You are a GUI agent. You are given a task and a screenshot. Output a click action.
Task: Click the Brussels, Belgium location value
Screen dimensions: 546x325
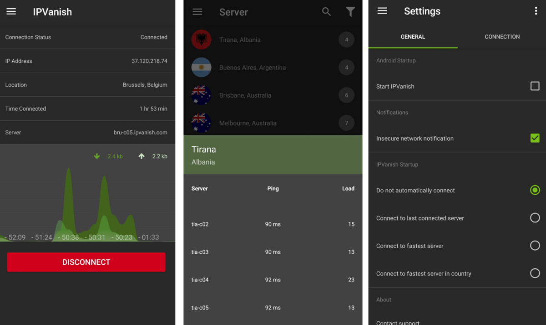pyautogui.click(x=145, y=85)
